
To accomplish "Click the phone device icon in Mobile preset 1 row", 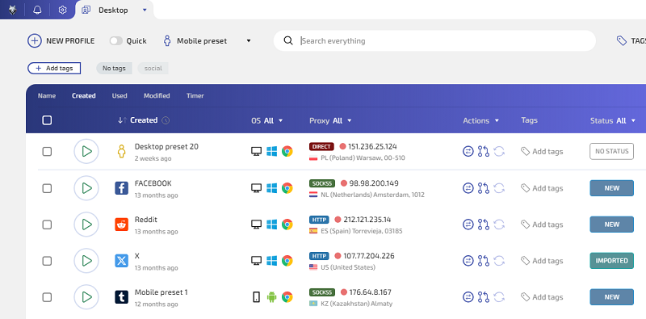I will pyautogui.click(x=256, y=297).
